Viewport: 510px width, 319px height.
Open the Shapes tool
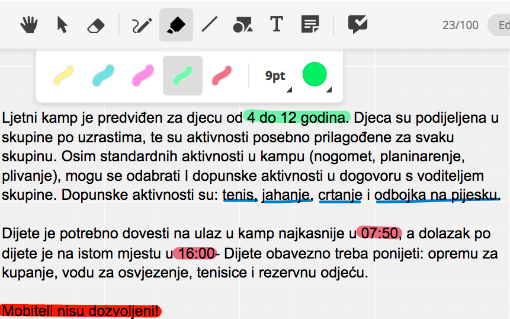tap(243, 25)
